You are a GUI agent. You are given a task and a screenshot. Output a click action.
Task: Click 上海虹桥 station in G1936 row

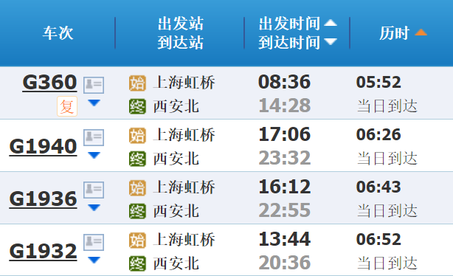pyautogui.click(x=184, y=187)
